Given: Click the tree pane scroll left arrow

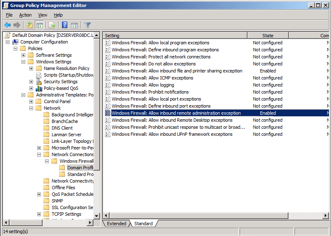Looking at the screenshot, I should [6, 222].
